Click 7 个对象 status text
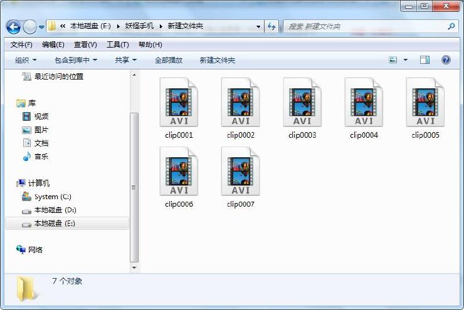Screen dimensions: 464x310 click(x=67, y=281)
